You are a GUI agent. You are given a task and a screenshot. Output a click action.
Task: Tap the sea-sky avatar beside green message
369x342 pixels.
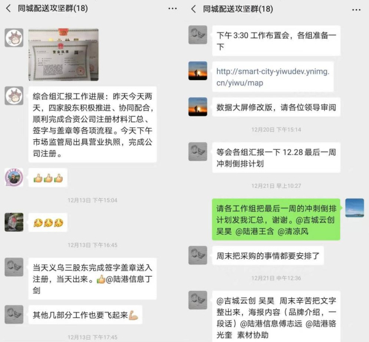354,208
